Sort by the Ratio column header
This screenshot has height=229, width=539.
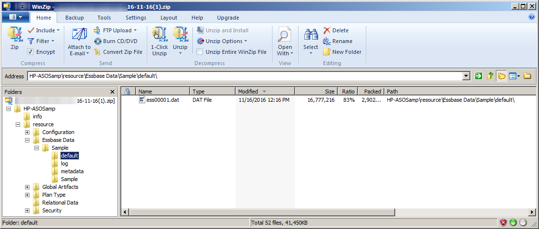point(347,92)
